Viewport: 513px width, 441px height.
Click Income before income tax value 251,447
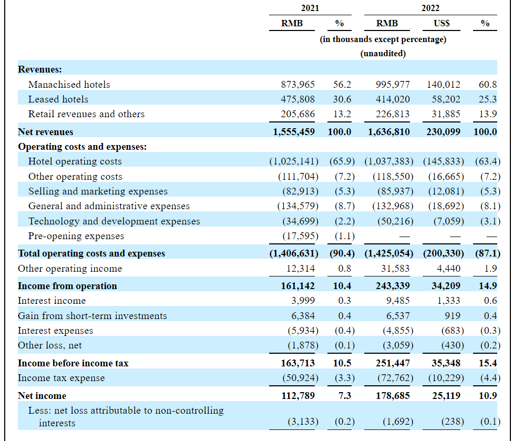pyautogui.click(x=393, y=363)
